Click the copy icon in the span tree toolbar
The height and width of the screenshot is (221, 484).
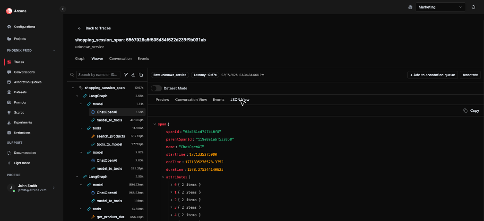[x=141, y=75]
